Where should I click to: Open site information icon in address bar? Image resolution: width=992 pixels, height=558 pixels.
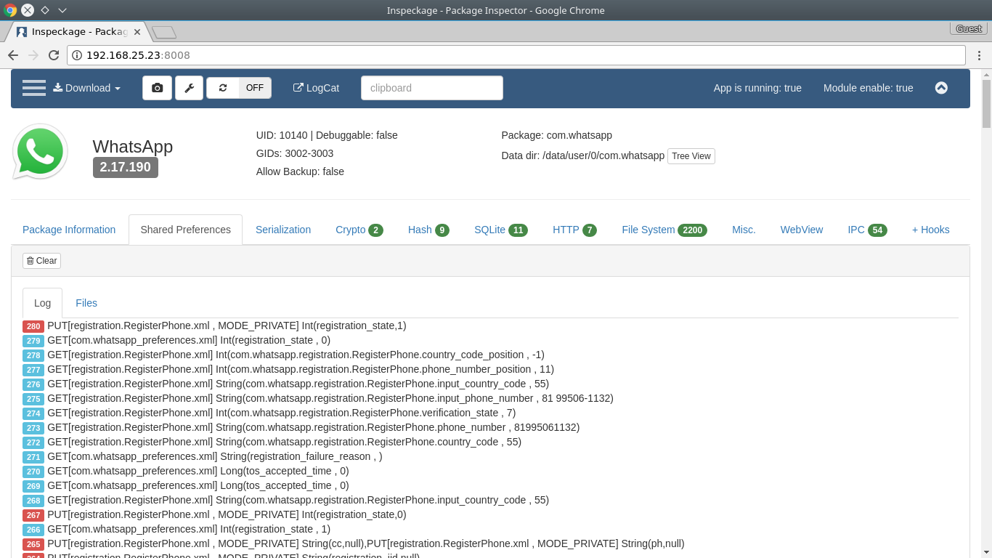(77, 55)
